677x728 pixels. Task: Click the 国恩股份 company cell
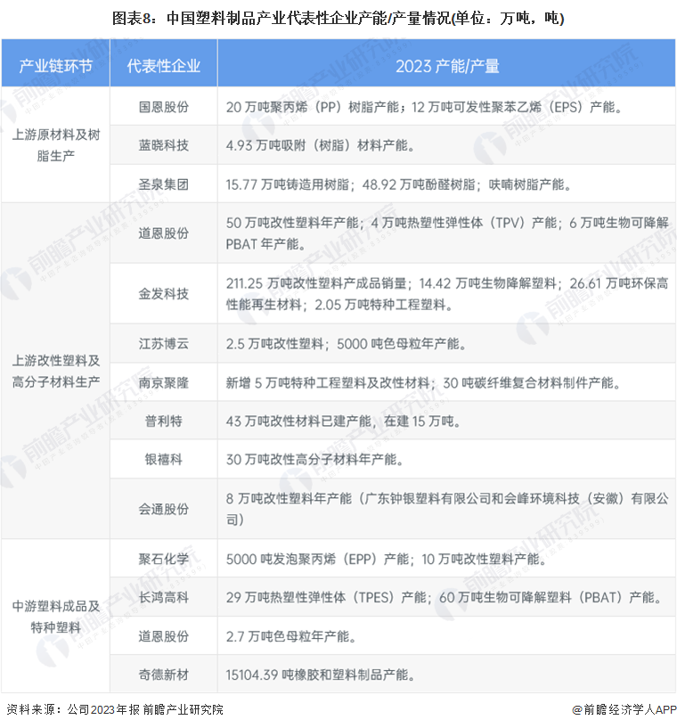tap(163, 106)
